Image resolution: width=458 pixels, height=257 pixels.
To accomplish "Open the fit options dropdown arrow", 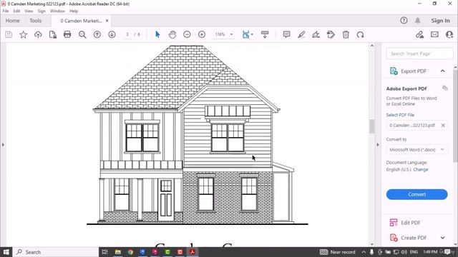I will [252, 34].
